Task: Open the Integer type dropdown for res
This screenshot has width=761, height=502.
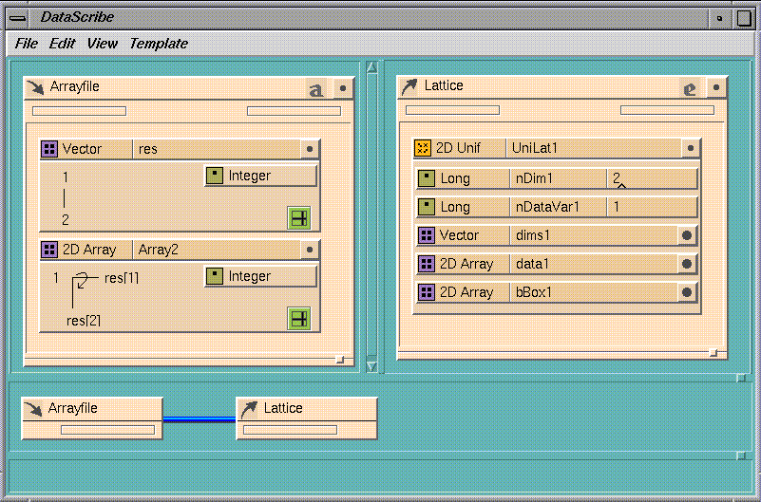Action: point(260,176)
